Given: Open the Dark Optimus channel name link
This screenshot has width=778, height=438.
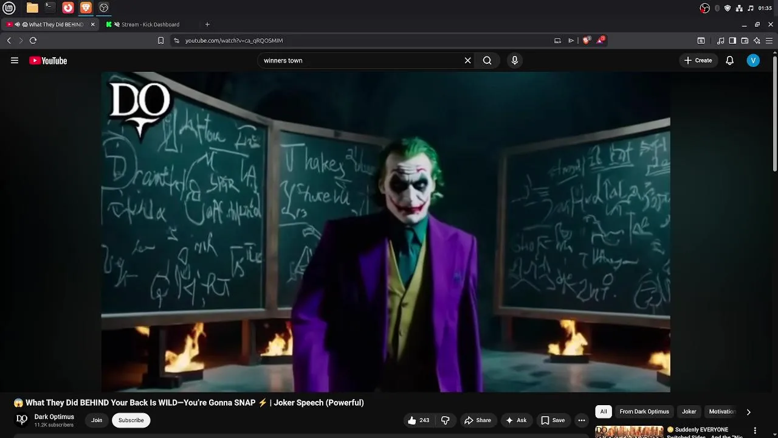Looking at the screenshot, I should coord(54,417).
